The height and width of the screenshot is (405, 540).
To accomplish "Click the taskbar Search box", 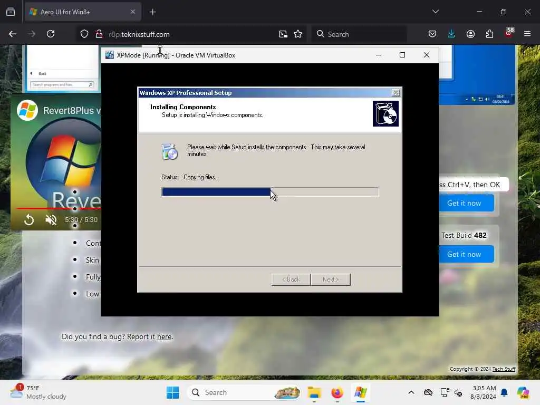I will click(244, 392).
